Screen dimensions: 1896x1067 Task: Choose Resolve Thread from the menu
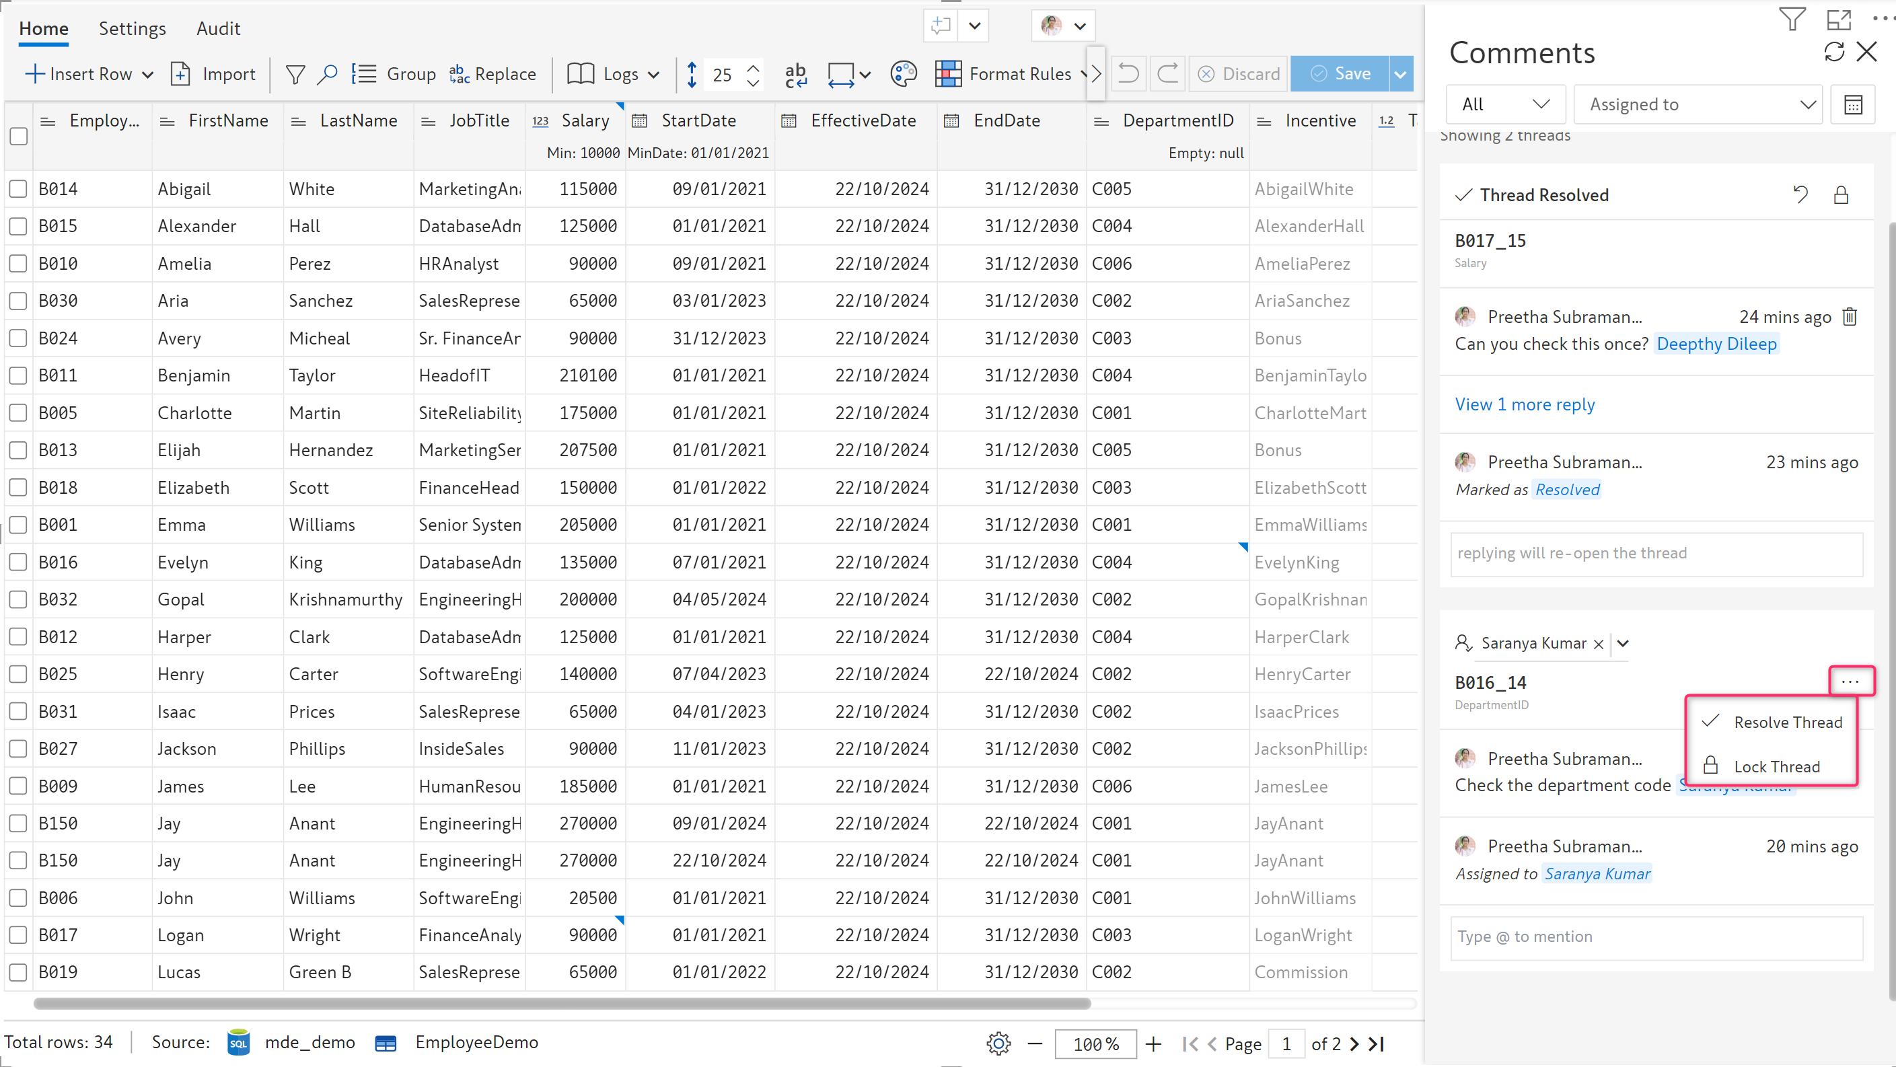[x=1787, y=723]
